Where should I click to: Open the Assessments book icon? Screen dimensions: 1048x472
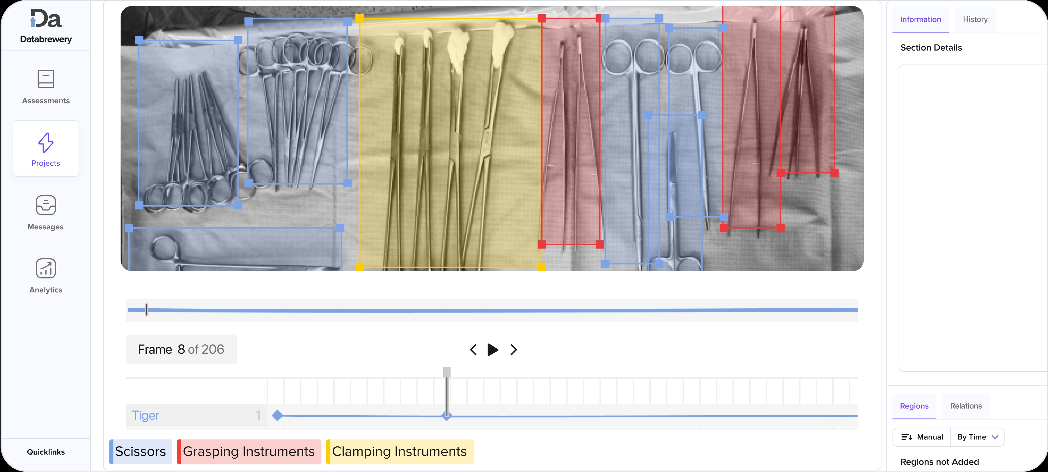click(x=46, y=79)
